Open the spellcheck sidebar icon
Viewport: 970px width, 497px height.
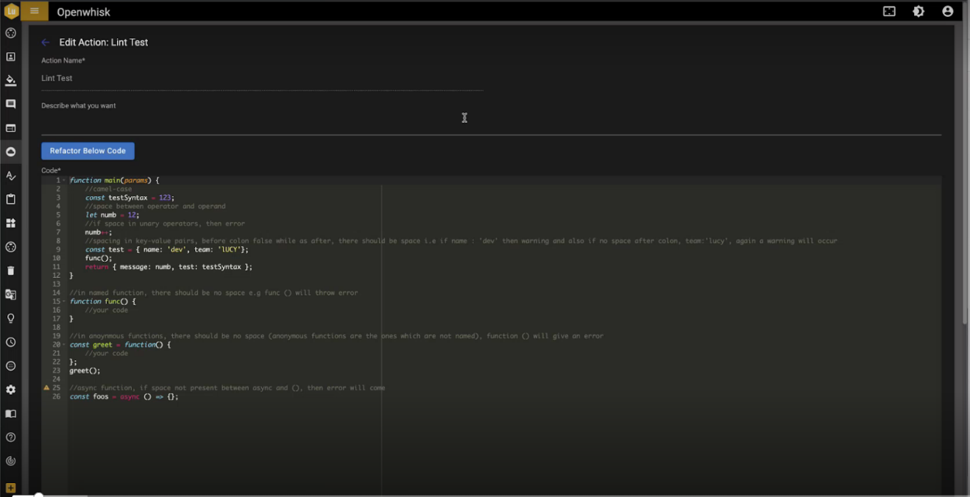pos(11,176)
